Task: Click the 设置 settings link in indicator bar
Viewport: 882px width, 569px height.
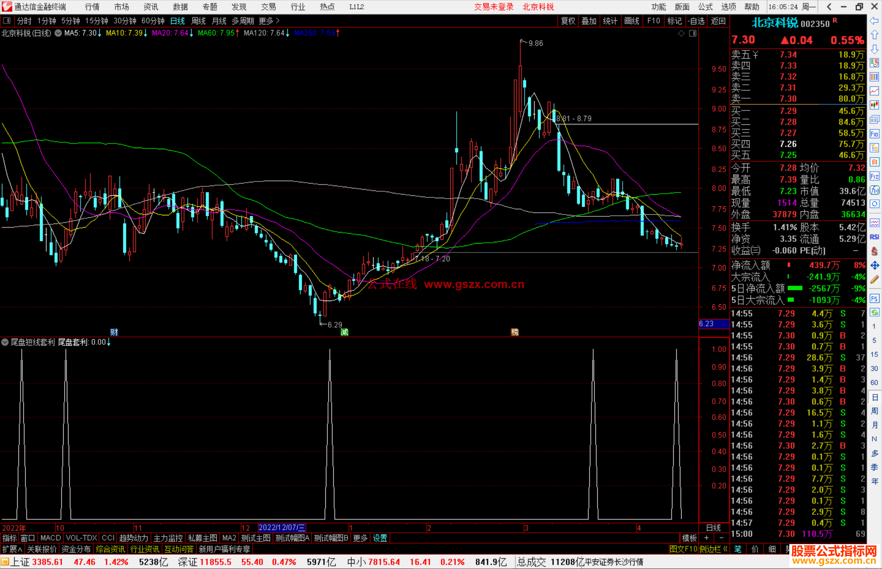Action: pos(380,538)
